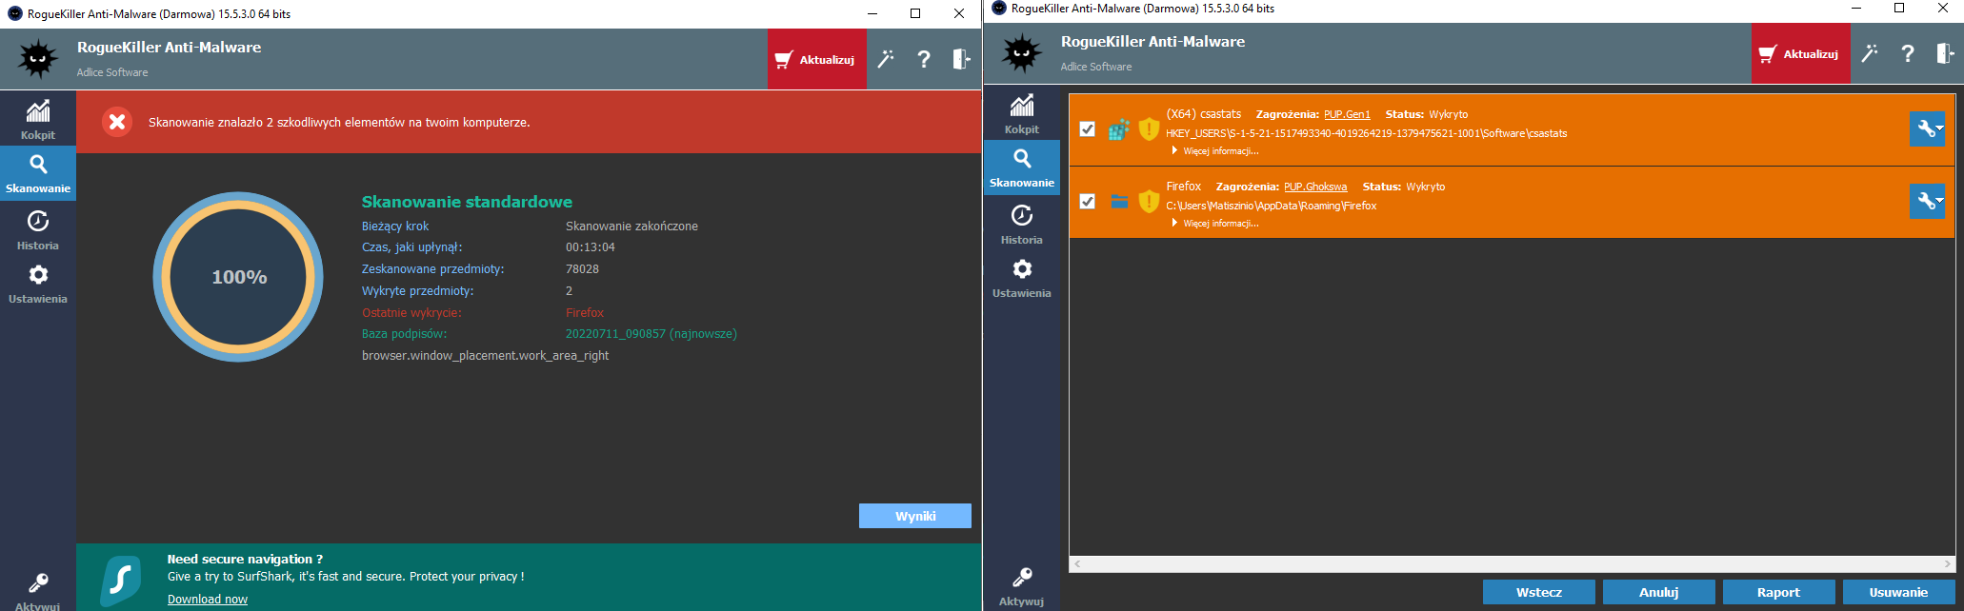Click the 100% scan progress circle
Viewport: 1964px width, 611px height.
point(238,277)
